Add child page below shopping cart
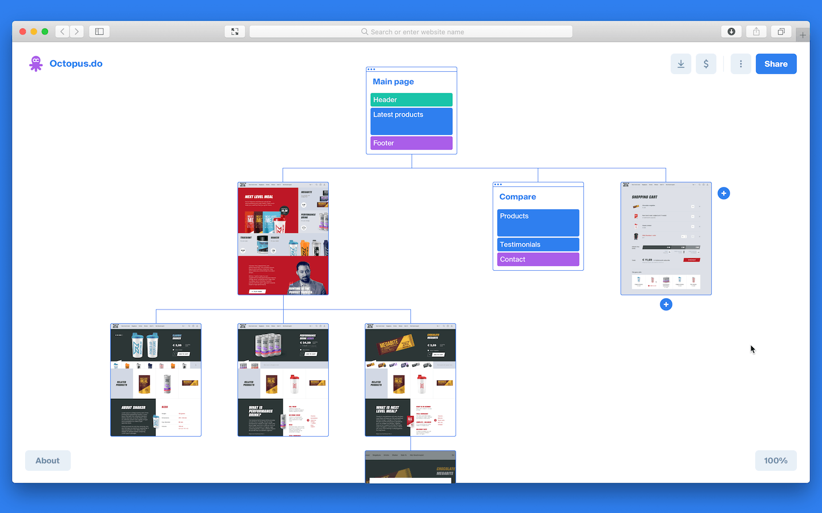Screen dimensions: 822x513 (x=666, y=304)
